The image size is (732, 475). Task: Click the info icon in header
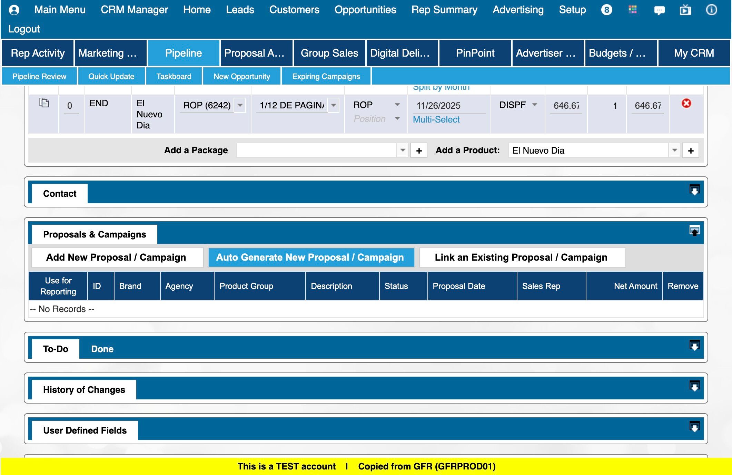click(x=711, y=10)
